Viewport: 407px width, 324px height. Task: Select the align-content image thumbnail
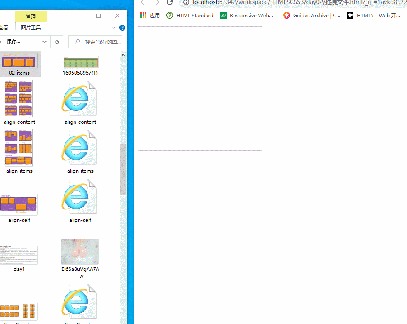pyautogui.click(x=19, y=98)
